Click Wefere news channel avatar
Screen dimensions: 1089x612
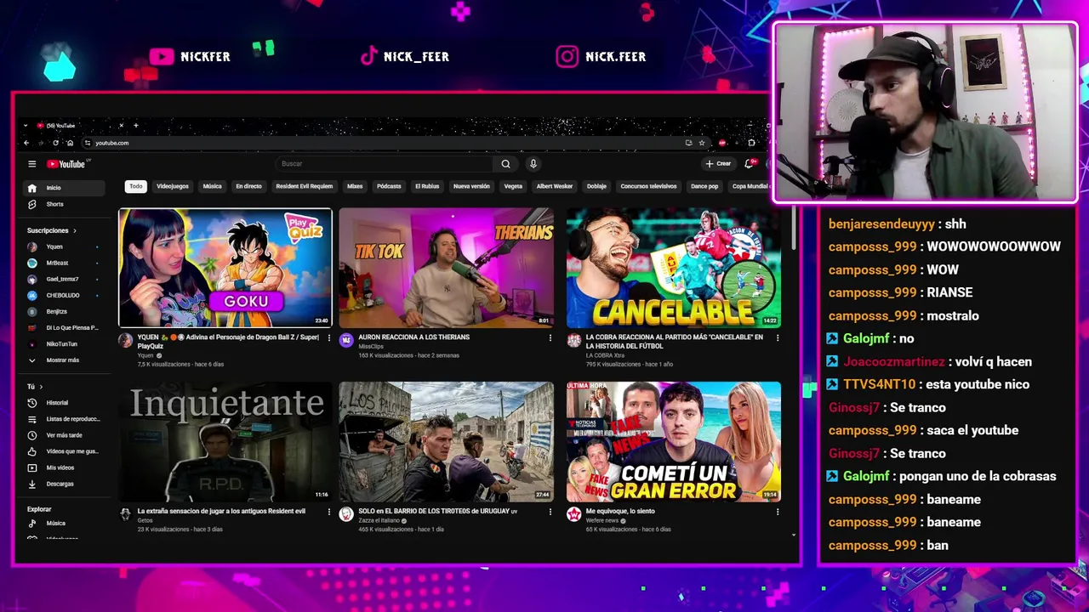point(573,514)
